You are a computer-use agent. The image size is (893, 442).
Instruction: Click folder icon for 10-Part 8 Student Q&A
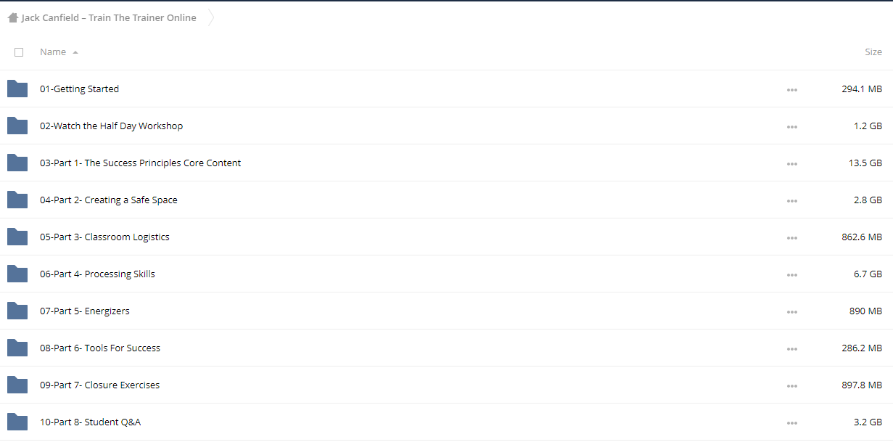pos(17,422)
